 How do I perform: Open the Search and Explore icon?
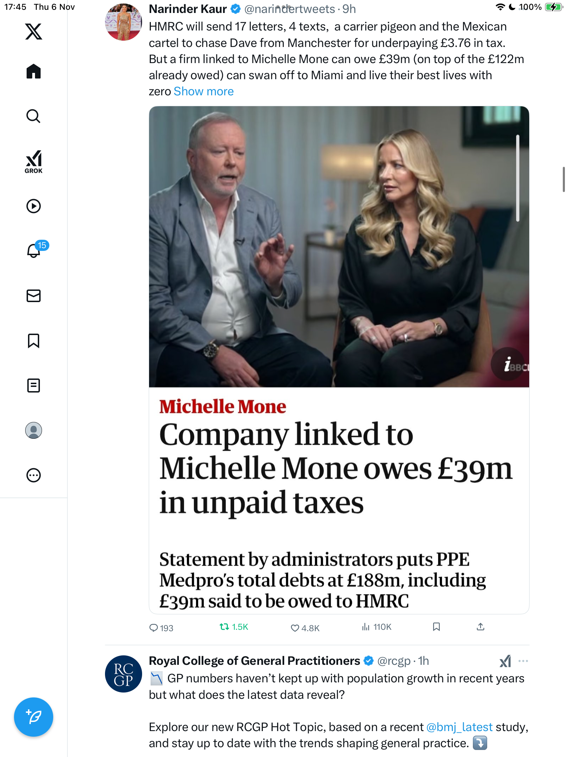pos(34,116)
